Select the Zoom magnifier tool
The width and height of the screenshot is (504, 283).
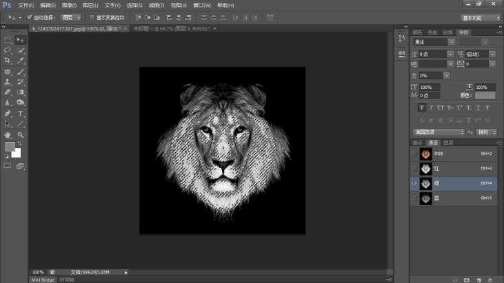(x=20, y=134)
